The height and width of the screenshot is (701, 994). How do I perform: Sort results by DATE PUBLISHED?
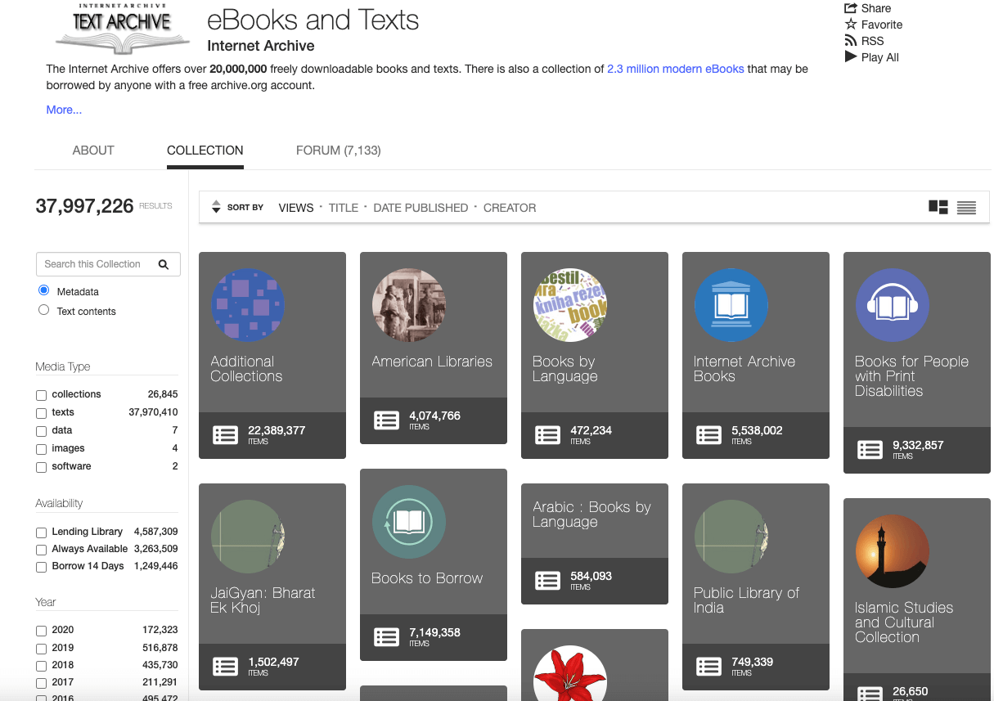(421, 208)
